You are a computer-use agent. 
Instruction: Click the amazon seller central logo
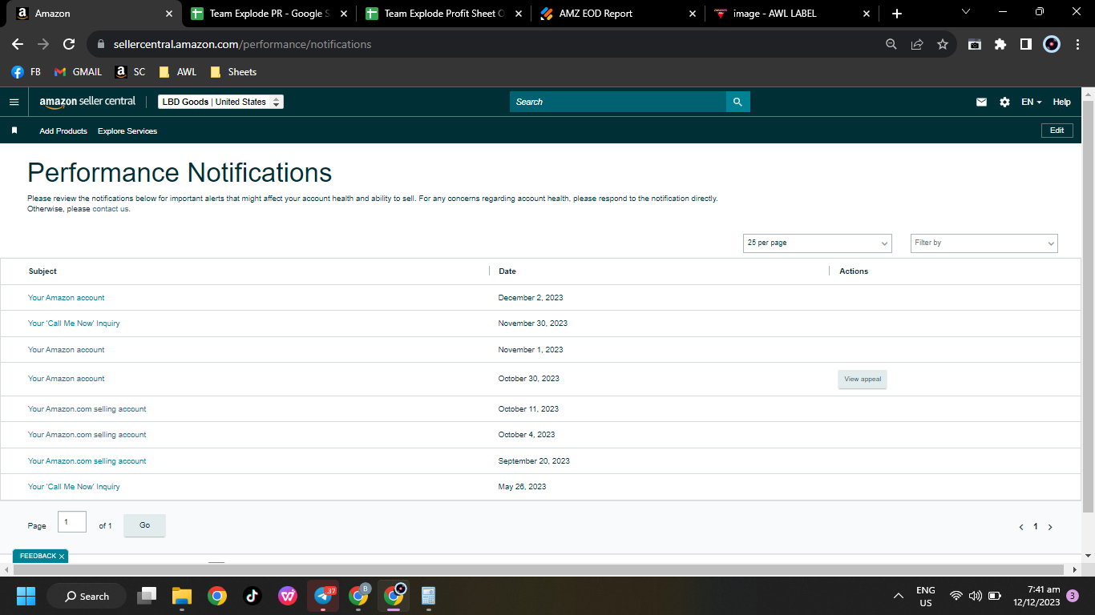[x=87, y=102]
